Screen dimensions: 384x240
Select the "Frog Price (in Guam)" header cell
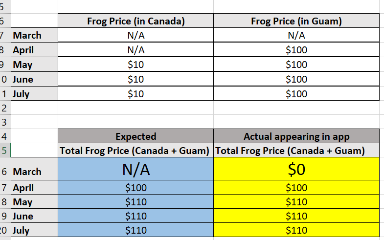point(296,21)
